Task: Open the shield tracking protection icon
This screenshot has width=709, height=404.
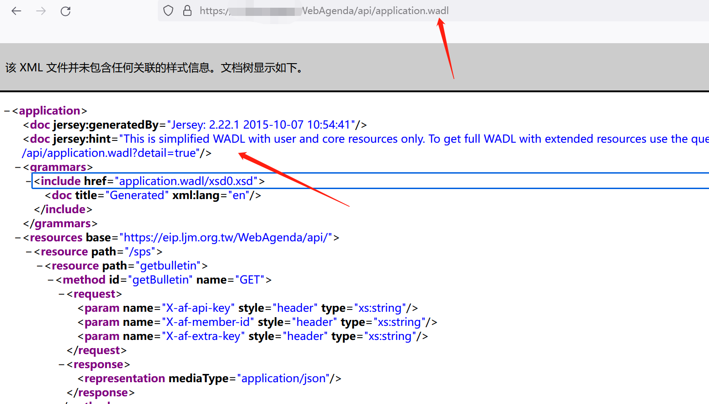Action: point(168,10)
